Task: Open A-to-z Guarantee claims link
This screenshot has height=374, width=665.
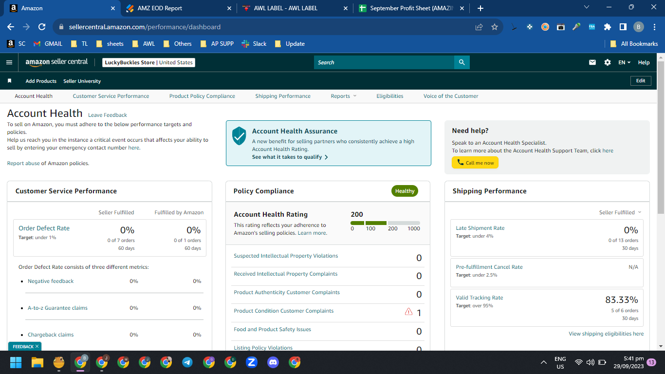Action: pos(57,308)
